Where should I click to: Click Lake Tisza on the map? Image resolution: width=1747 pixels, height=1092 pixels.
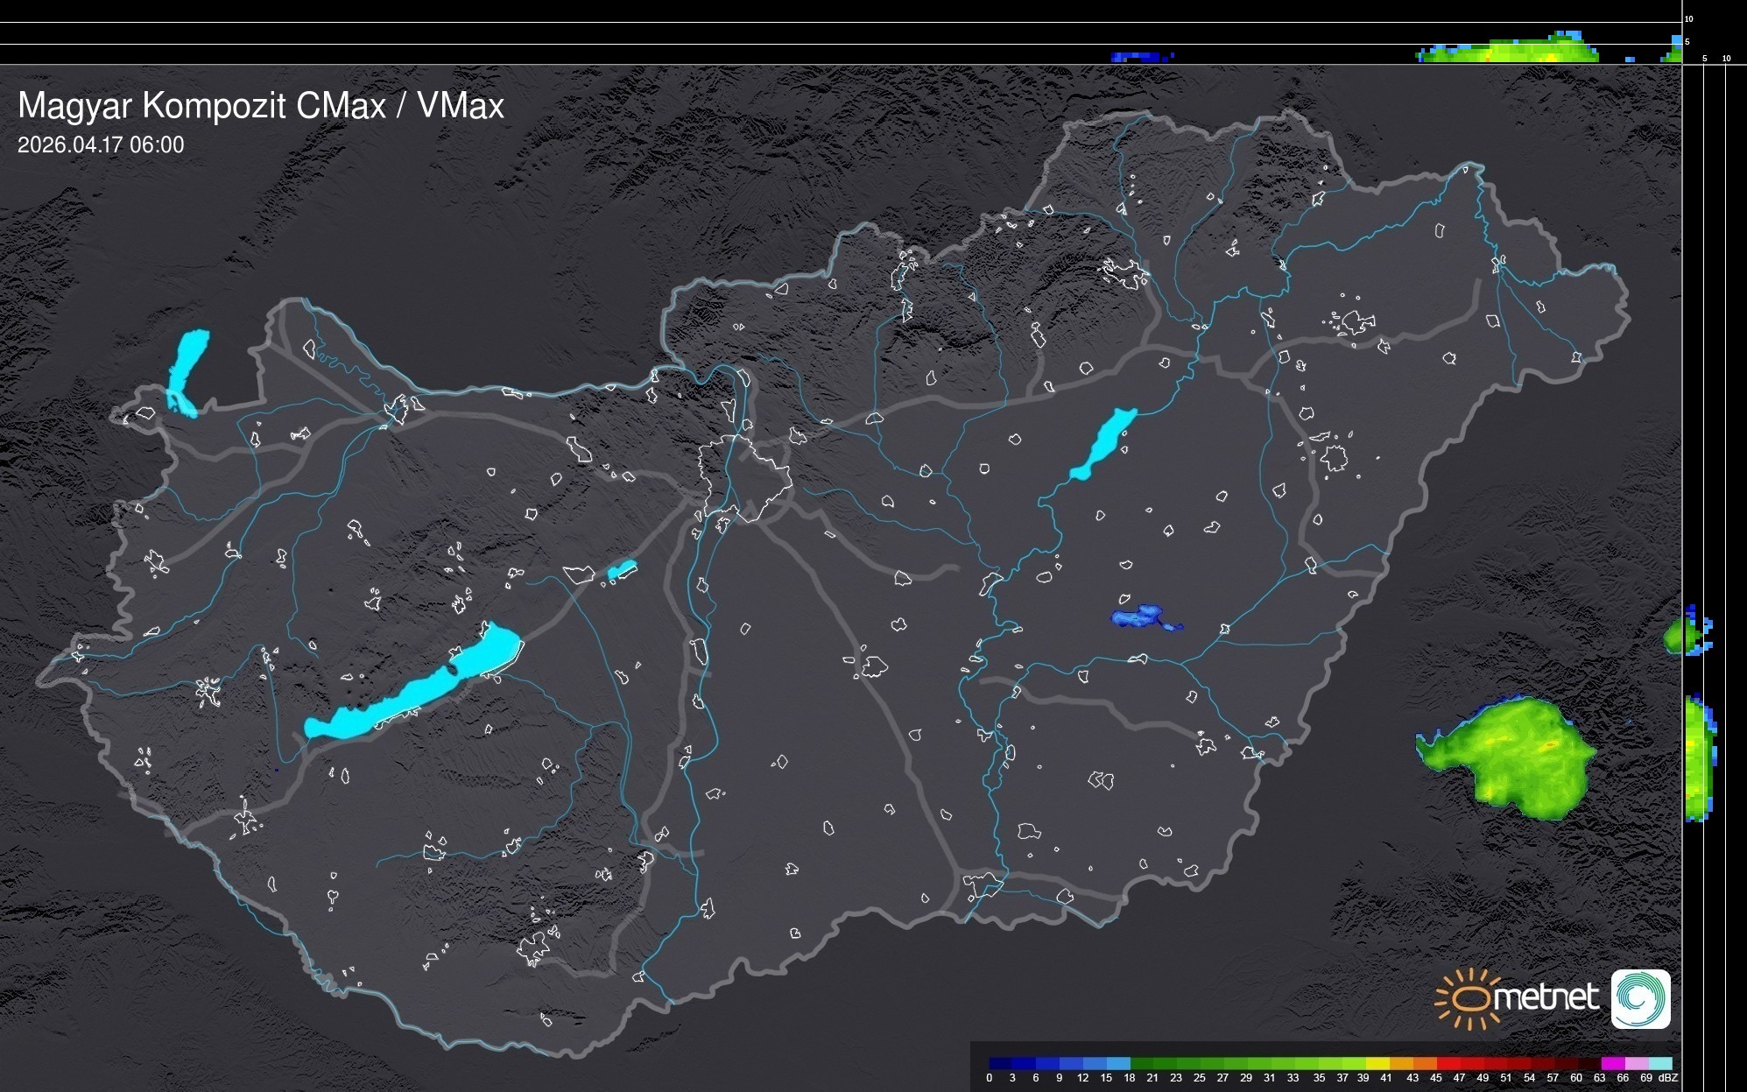[x=1103, y=442]
